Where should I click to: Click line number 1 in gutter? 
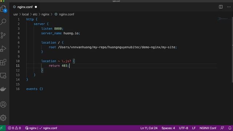click(x=19, y=19)
